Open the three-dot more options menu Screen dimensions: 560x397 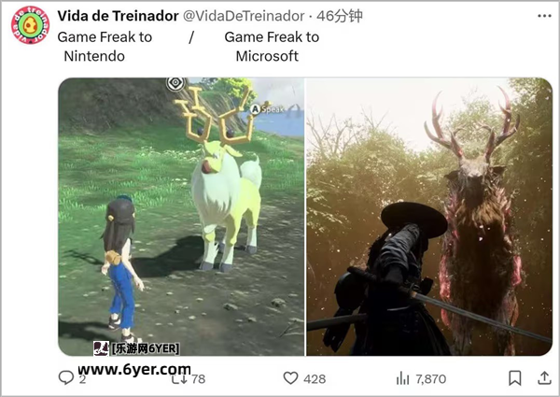544,16
